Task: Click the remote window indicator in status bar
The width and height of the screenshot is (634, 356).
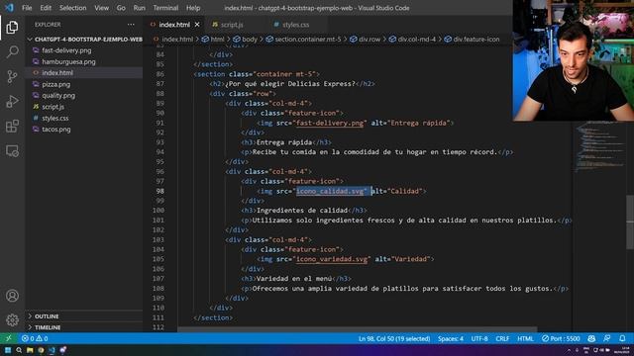Action: coord(8,338)
